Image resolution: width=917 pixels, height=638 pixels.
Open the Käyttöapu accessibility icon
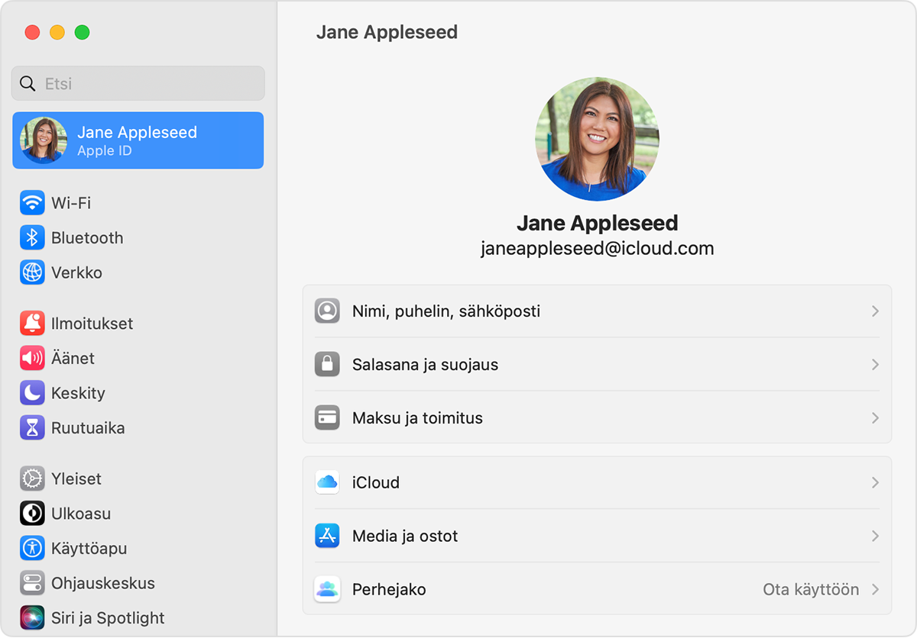[31, 548]
